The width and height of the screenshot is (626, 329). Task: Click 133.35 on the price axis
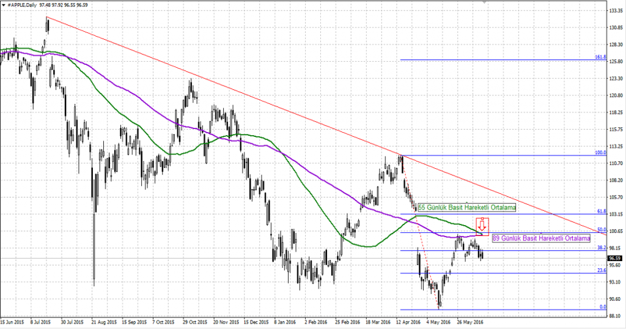pyautogui.click(x=616, y=11)
